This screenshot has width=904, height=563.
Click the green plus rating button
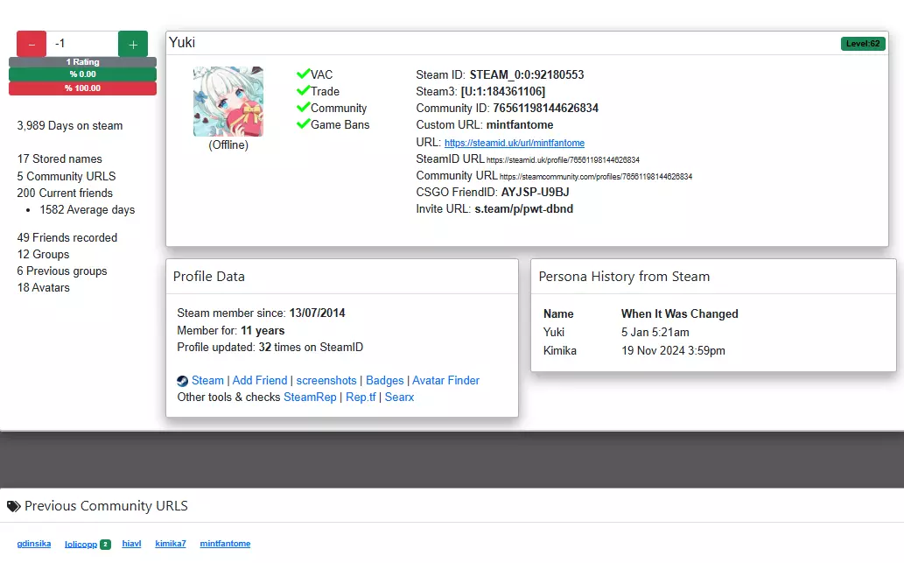tap(133, 44)
